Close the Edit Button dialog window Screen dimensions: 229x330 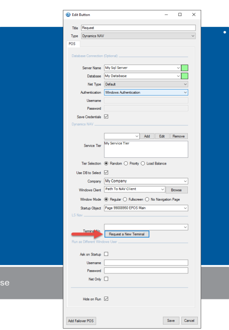(194, 15)
